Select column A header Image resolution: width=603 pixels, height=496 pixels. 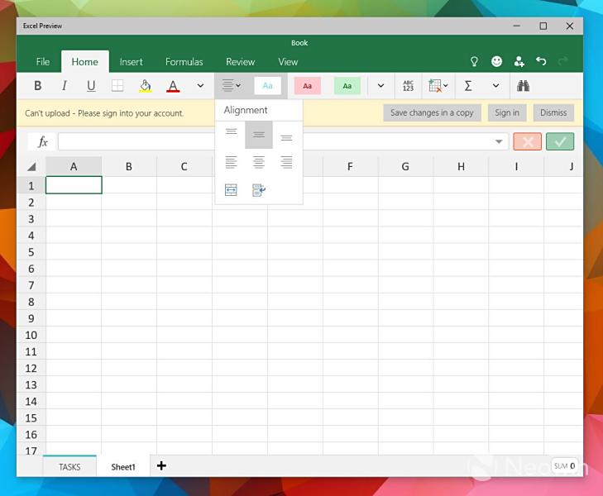coord(74,166)
